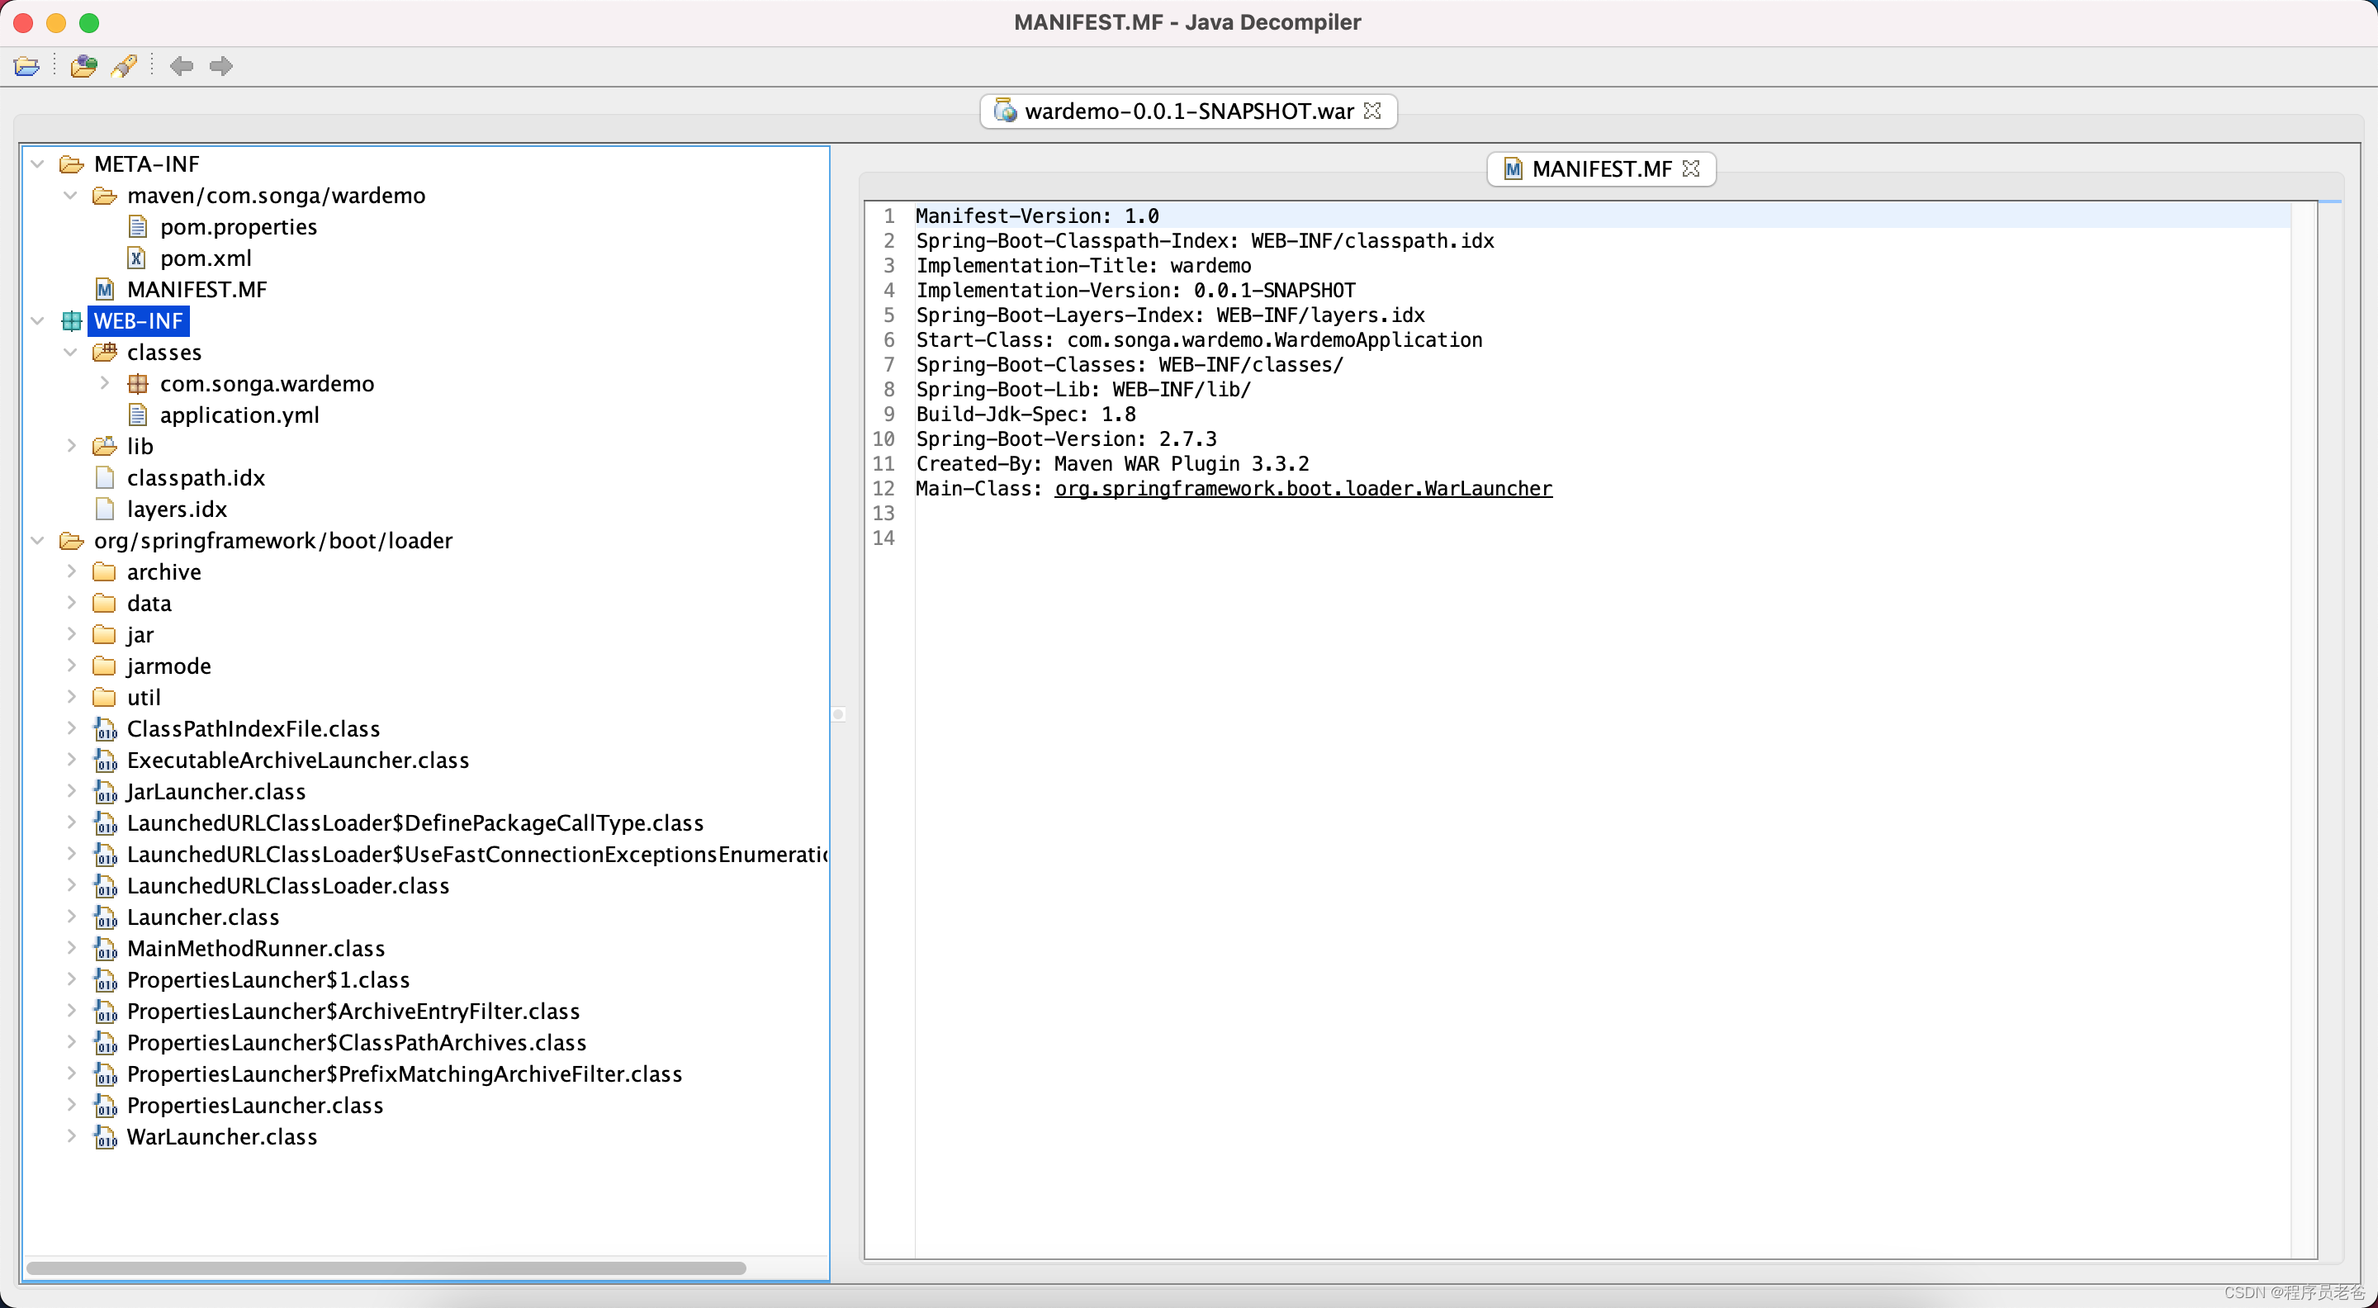This screenshot has height=1308, width=2378.
Task: Expand the lib folder
Action: pos(71,447)
